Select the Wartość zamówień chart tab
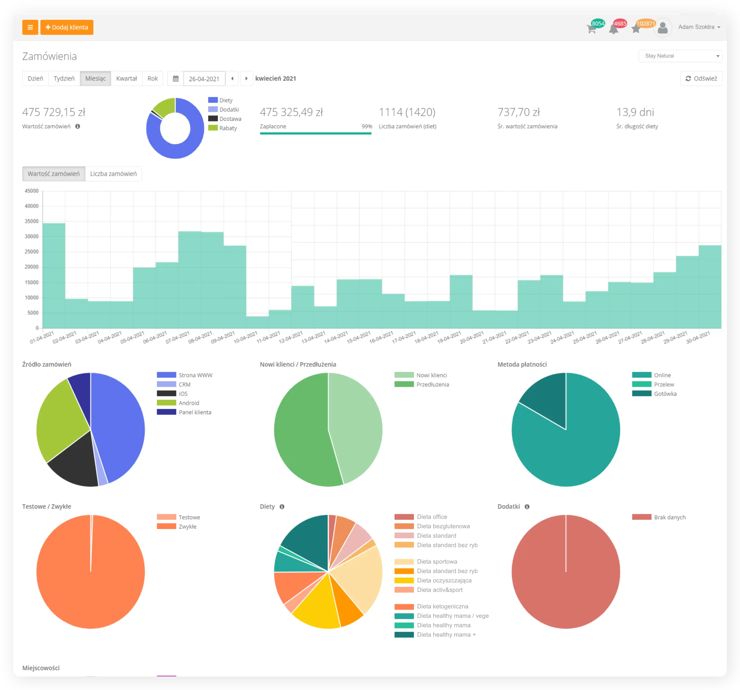This screenshot has width=740, height=690. pos(54,174)
